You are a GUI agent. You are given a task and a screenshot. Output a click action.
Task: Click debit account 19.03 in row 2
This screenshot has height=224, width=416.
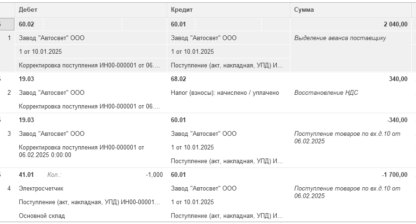(x=26, y=79)
